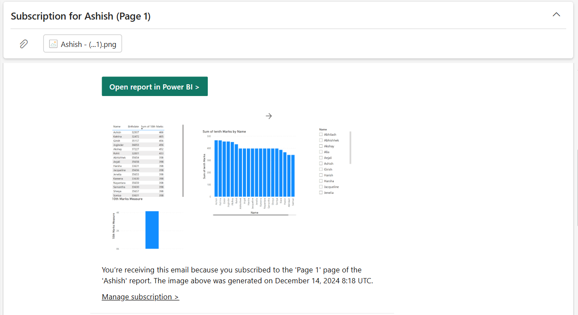This screenshot has height=315, width=578.
Task: Check the Harsha name checkbox
Action: click(x=322, y=181)
